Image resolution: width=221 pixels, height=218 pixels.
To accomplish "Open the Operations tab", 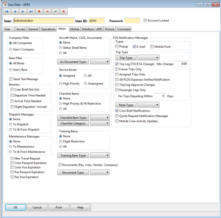I will click(48, 29).
